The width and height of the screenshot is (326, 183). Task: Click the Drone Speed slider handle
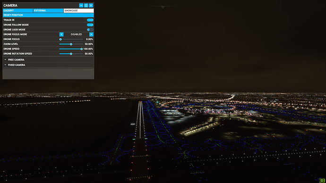tap(81, 49)
